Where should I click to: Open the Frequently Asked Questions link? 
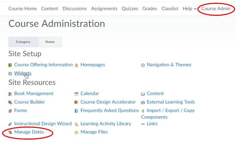tap(110, 110)
